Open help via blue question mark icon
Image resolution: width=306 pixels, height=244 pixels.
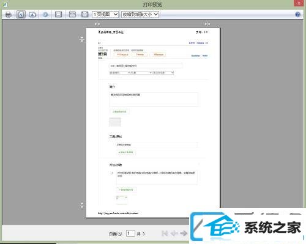click(297, 15)
